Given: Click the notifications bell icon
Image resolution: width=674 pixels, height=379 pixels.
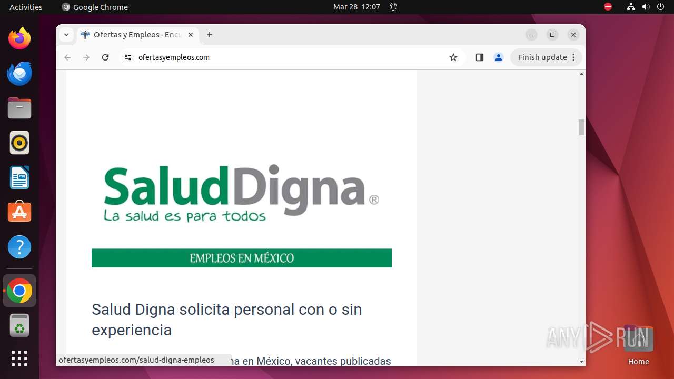Looking at the screenshot, I should pos(393,7).
